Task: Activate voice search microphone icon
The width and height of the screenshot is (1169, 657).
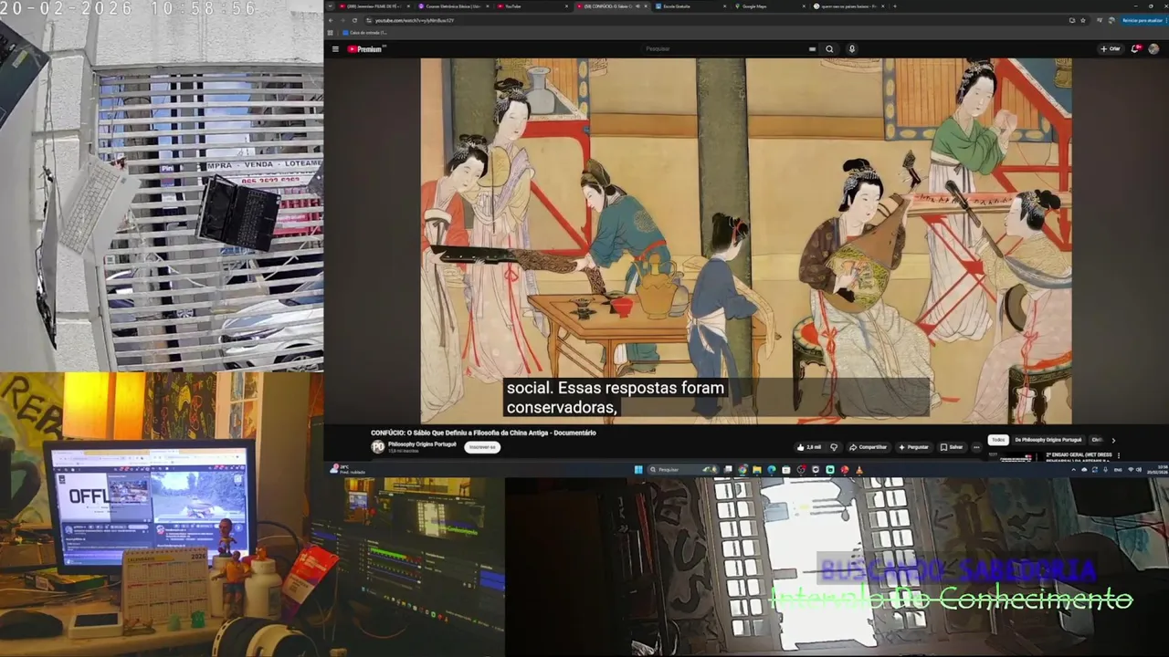Action: [852, 49]
